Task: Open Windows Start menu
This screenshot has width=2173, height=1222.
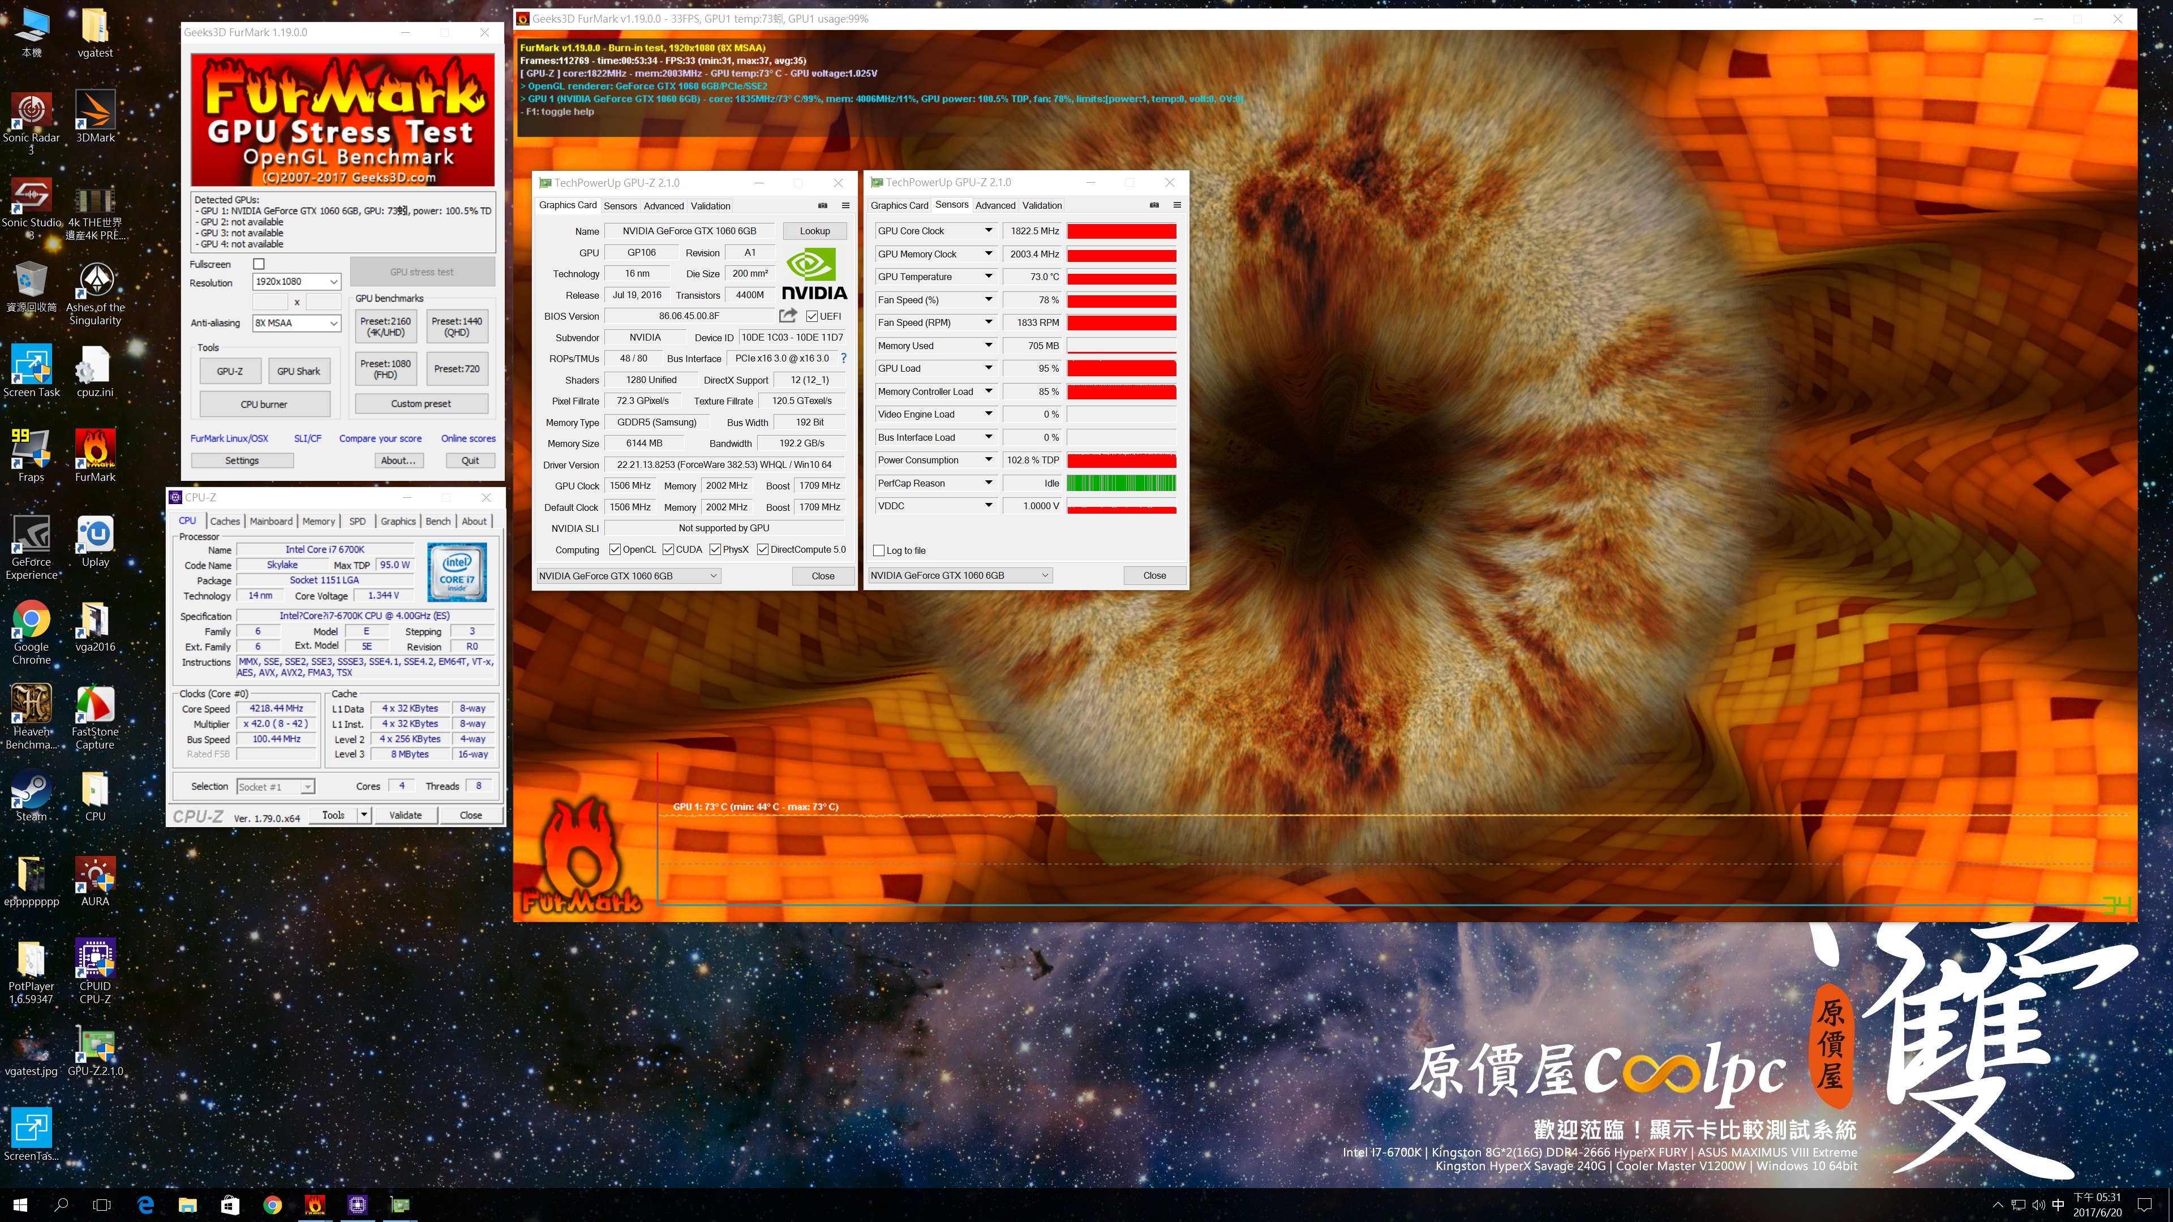Action: pyautogui.click(x=20, y=1204)
